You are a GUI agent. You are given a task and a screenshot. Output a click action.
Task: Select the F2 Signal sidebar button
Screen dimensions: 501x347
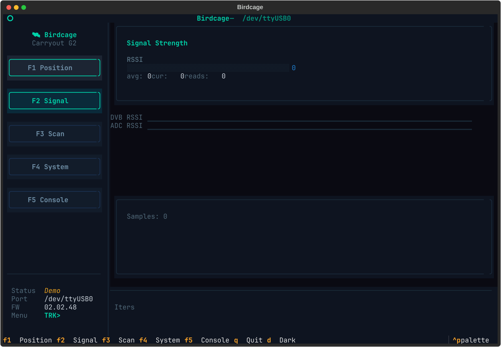coord(54,101)
